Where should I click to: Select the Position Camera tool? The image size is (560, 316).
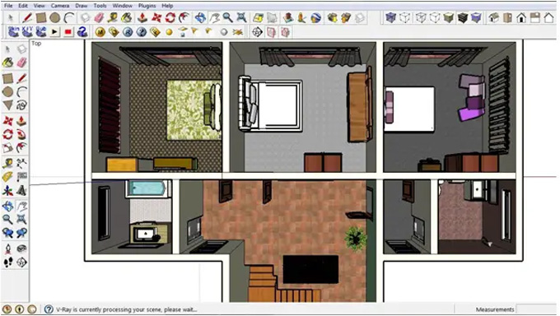click(8, 249)
